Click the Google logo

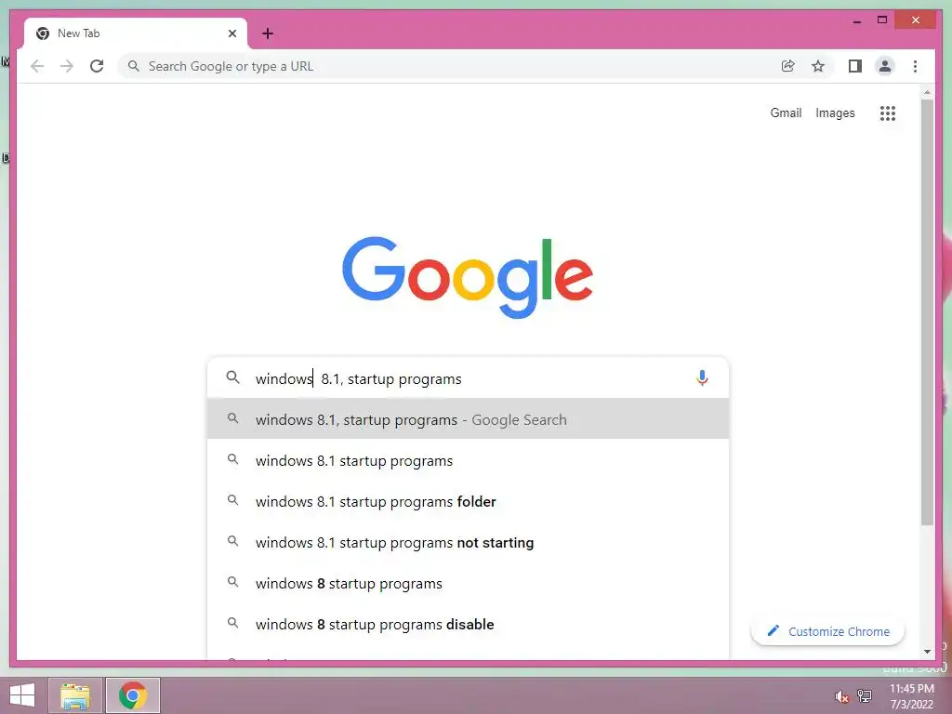pos(468,277)
